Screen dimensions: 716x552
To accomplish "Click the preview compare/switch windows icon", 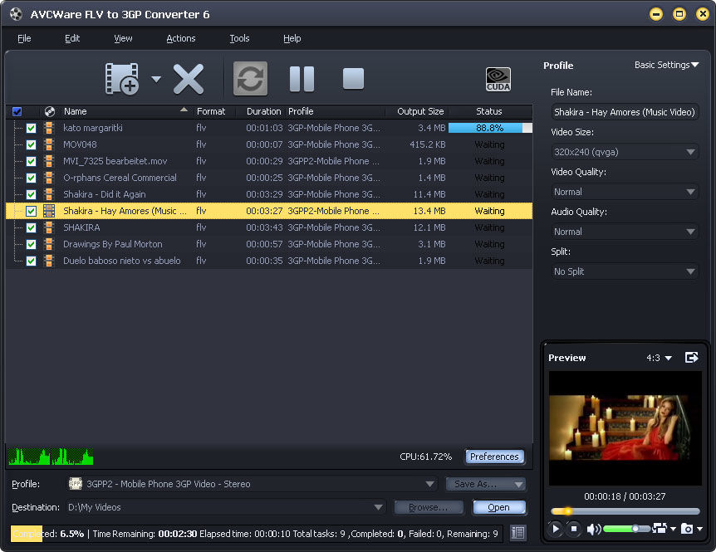I will pyautogui.click(x=660, y=528).
